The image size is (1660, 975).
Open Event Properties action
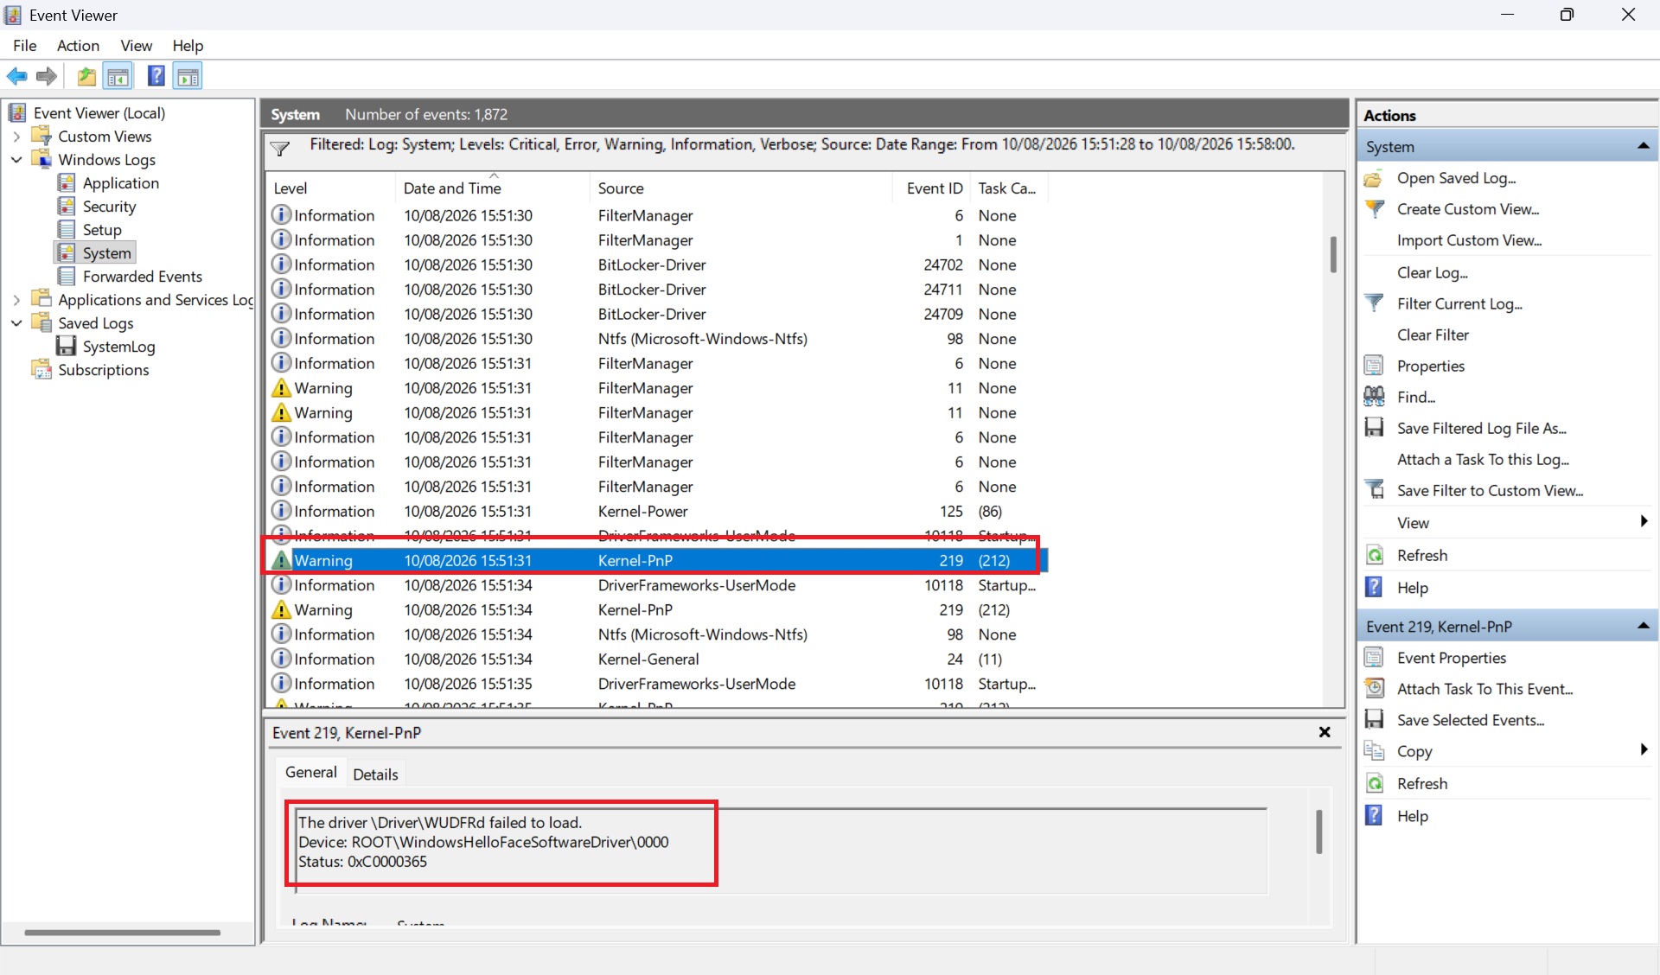1451,658
